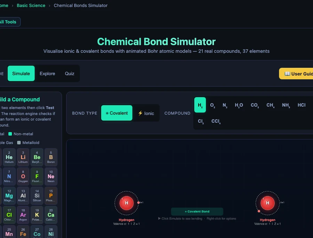Switch to Simulate mode tab
Viewport: 313px width, 238px height.
pyautogui.click(x=21, y=73)
